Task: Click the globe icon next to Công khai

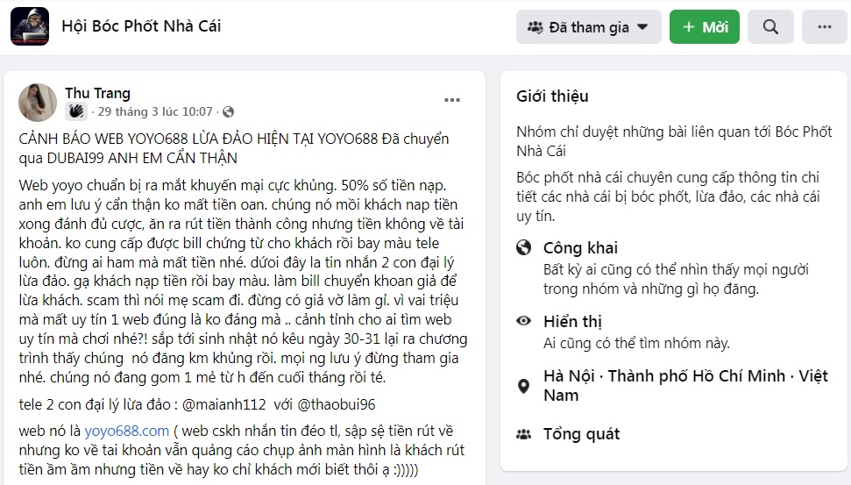Action: point(524,247)
